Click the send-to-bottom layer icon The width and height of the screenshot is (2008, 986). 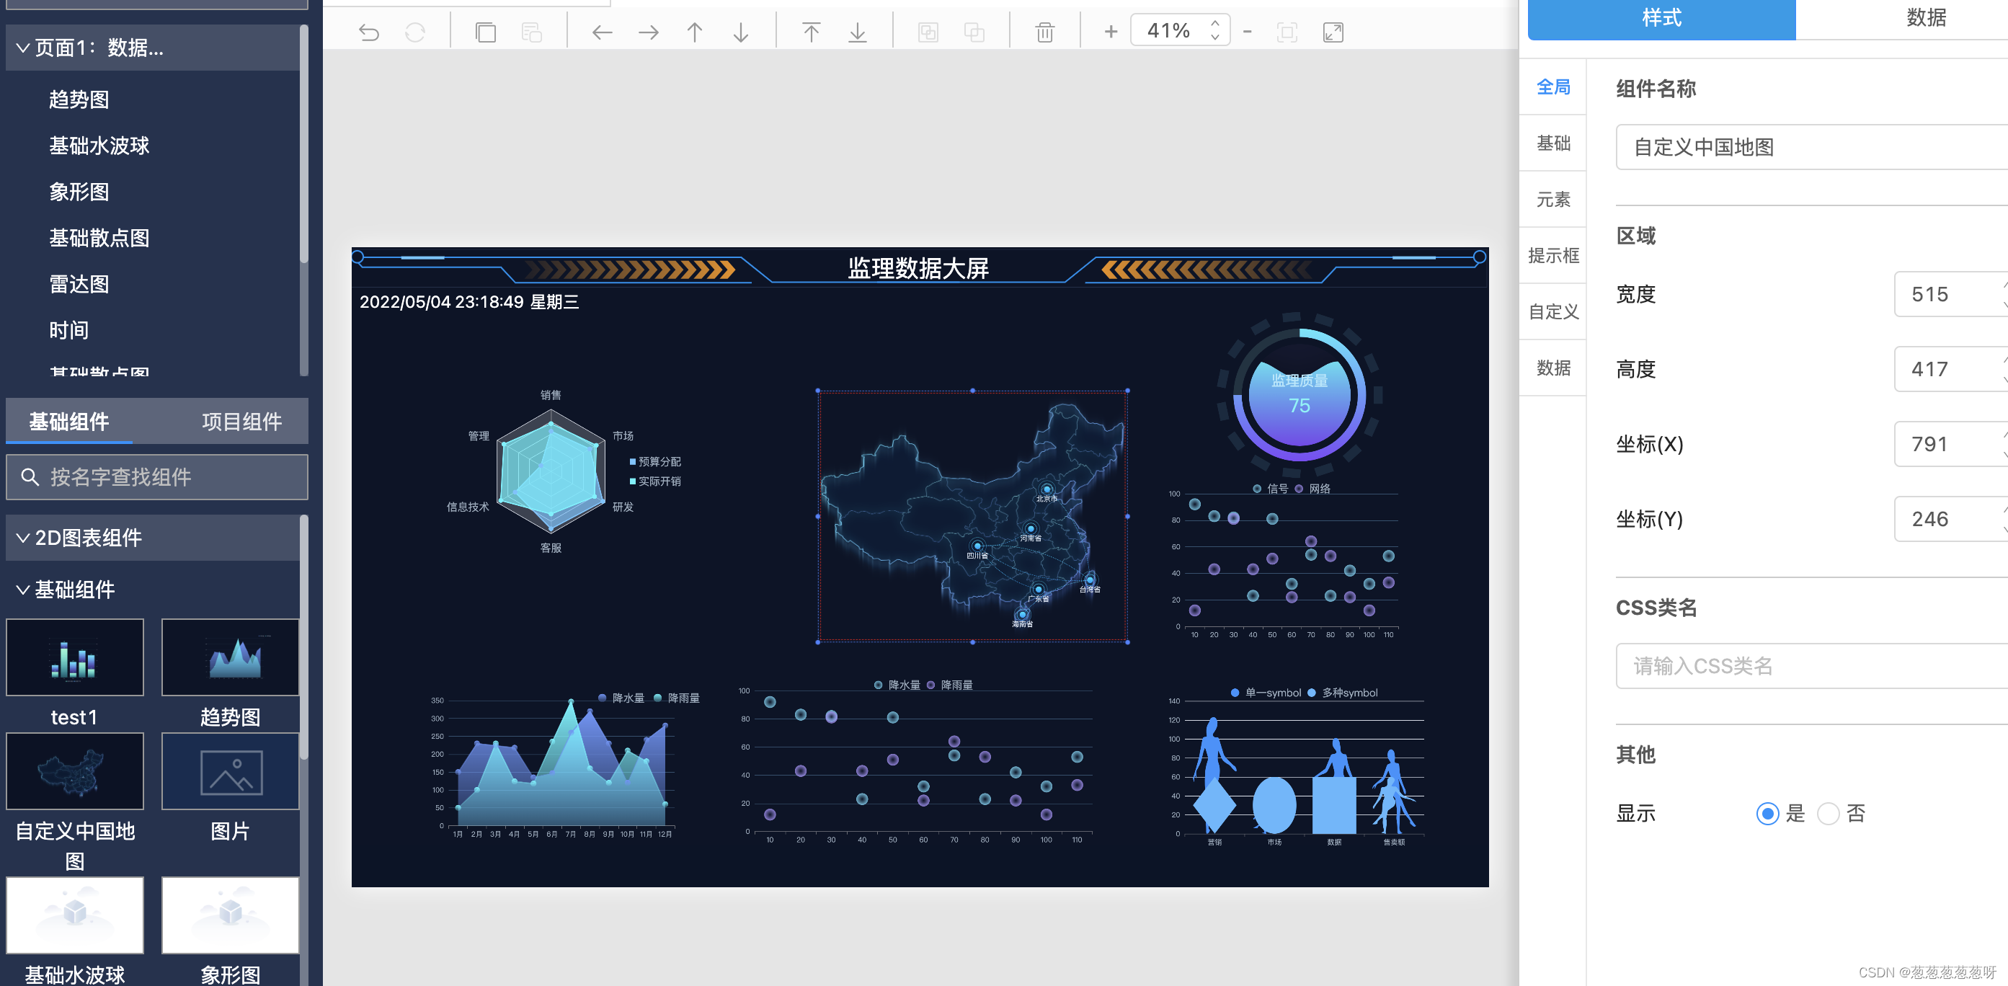pos(858,32)
